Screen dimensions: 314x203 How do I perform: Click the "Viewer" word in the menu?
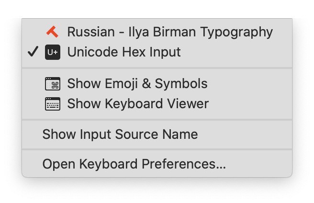pos(188,104)
